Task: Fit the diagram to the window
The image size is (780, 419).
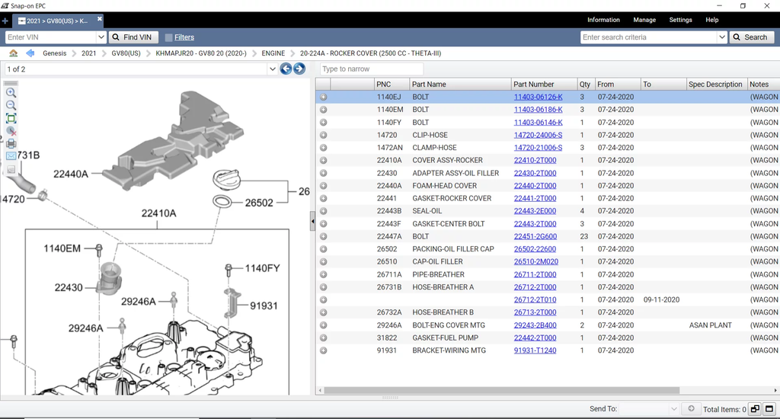Action: coord(11,118)
